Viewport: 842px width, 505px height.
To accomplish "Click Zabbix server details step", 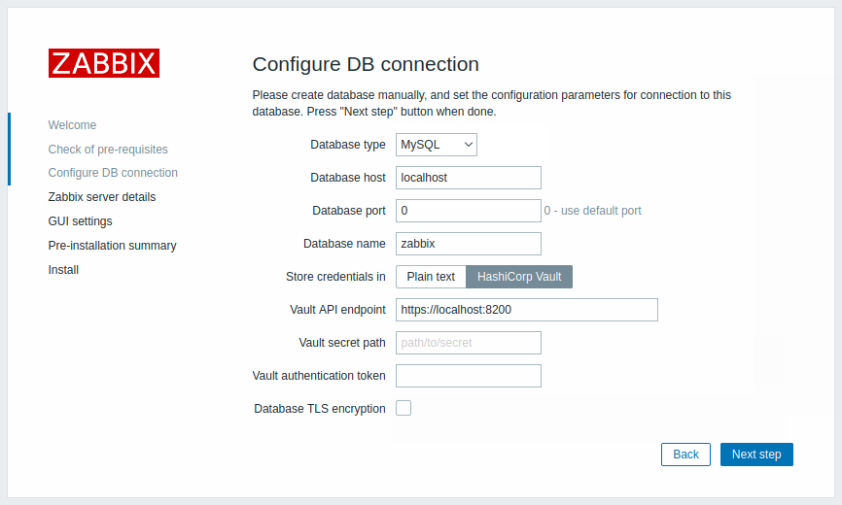I will (x=102, y=197).
